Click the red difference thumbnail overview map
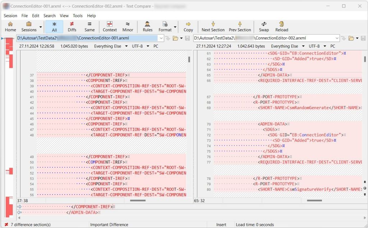368x228 pixels. (x=9, y=128)
